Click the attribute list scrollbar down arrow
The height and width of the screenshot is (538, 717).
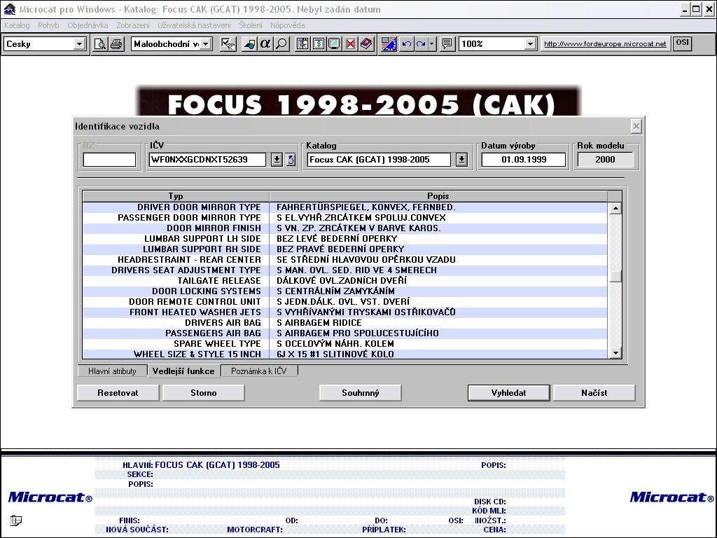(x=615, y=353)
